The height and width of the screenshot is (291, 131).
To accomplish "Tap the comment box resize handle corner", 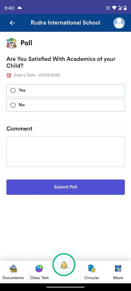I will [123, 166].
